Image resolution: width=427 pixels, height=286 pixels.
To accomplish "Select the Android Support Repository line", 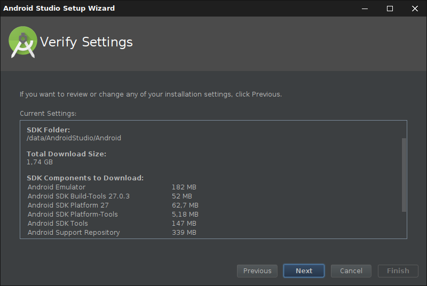I will (x=74, y=233).
